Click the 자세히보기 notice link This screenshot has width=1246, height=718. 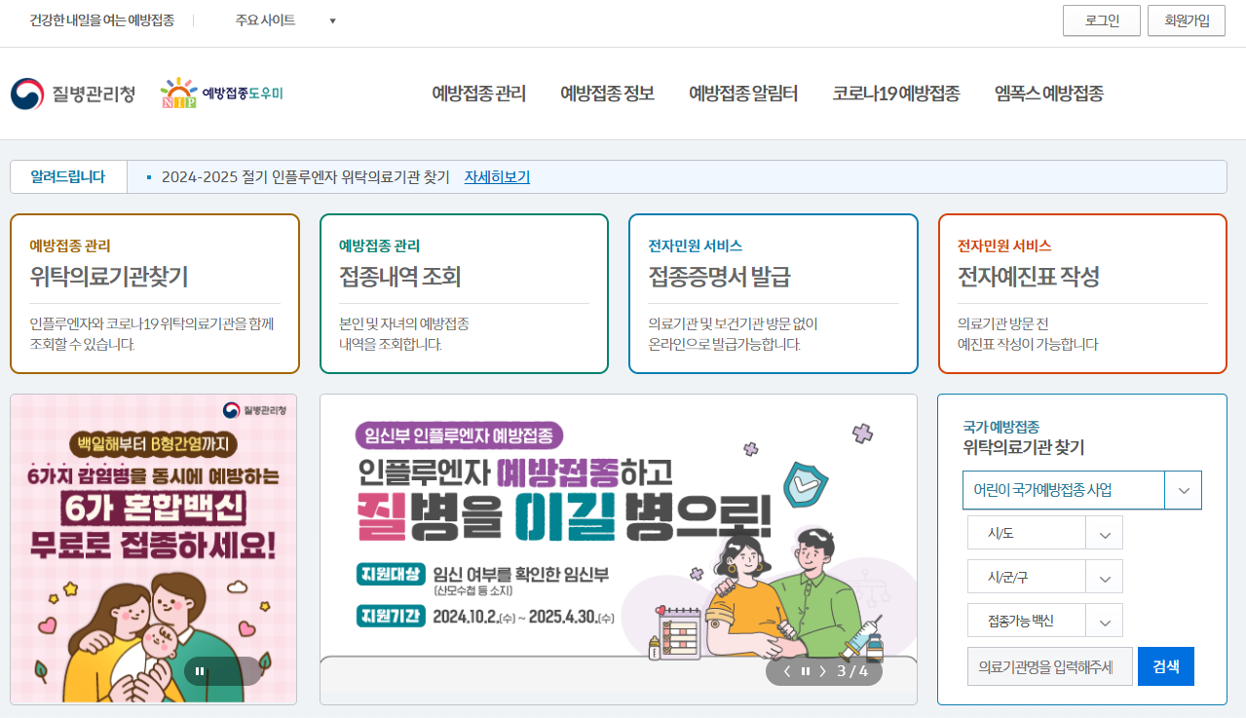pyautogui.click(x=497, y=177)
